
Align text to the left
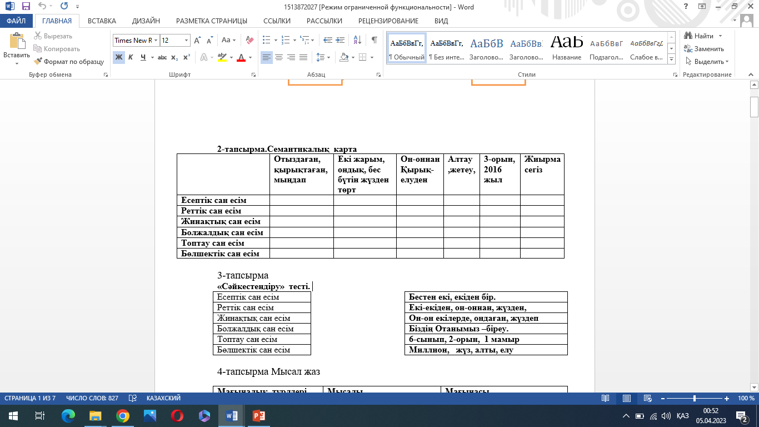click(267, 57)
